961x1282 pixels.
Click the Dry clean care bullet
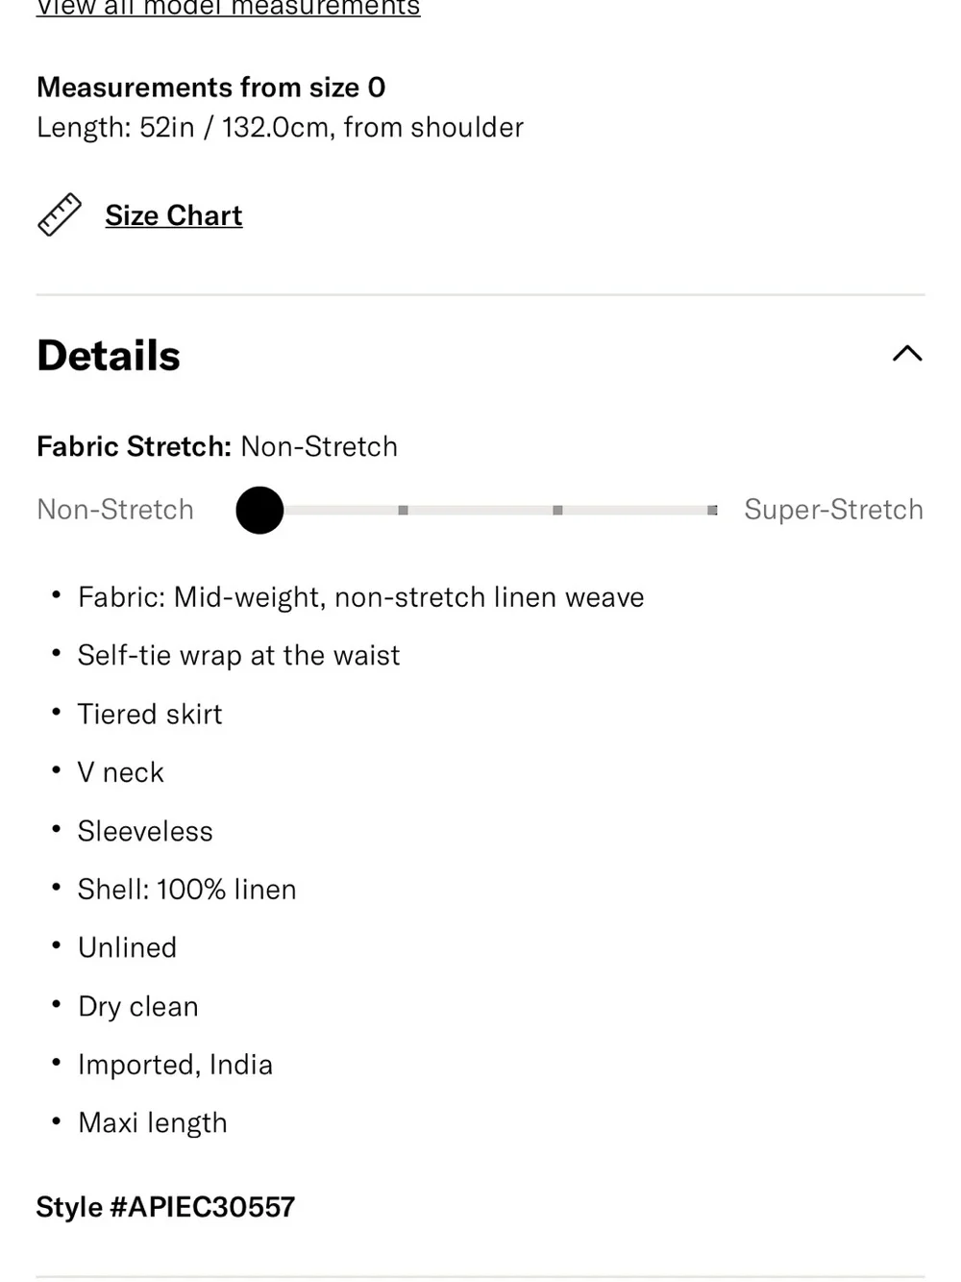point(137,1006)
